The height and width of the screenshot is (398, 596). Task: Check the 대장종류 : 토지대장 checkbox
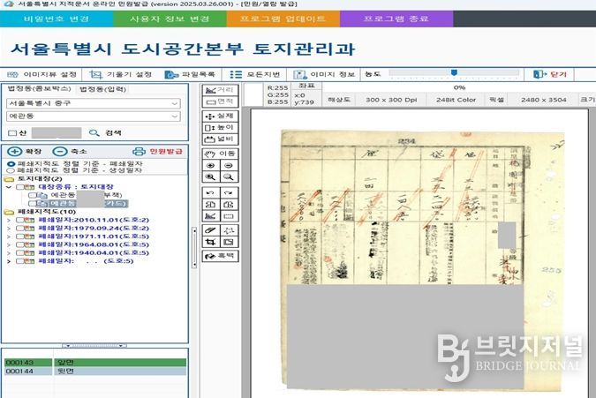pyautogui.click(x=19, y=187)
